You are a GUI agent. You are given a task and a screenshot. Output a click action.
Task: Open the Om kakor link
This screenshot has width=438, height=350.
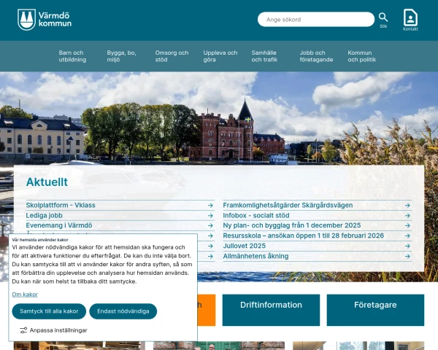pos(25,295)
